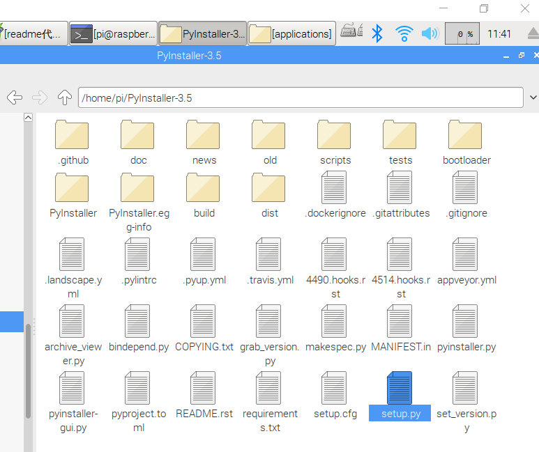Select the PyInstaller.egg-info folder
This screenshot has height=452, width=539.
click(x=137, y=202)
